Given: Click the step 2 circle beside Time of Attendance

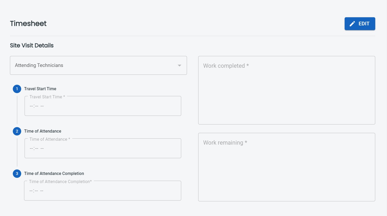Looking at the screenshot, I should click(17, 131).
